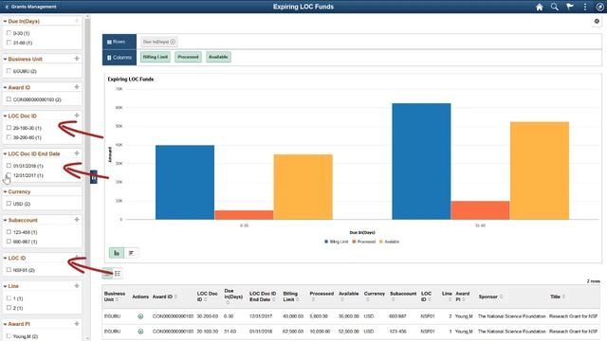Add Subaccount facet with plus icon
Viewport: 607px width, 341px height.
coord(77,219)
